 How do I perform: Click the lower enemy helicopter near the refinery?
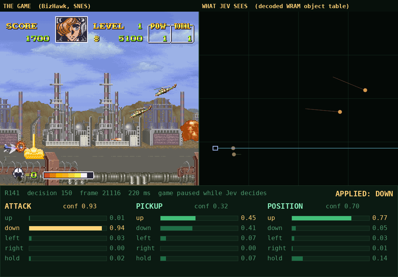[x=140, y=111]
